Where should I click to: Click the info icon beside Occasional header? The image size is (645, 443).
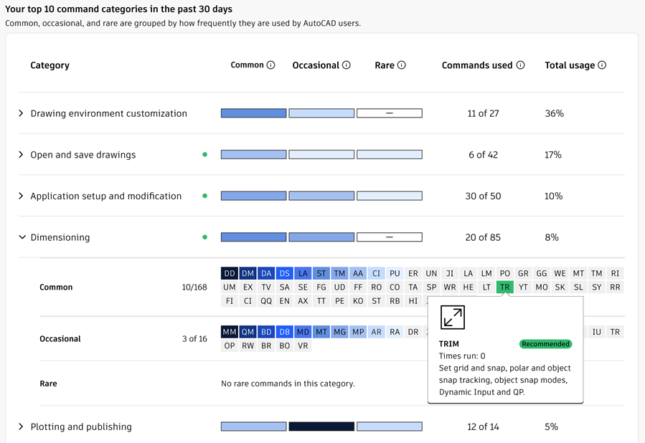[347, 65]
